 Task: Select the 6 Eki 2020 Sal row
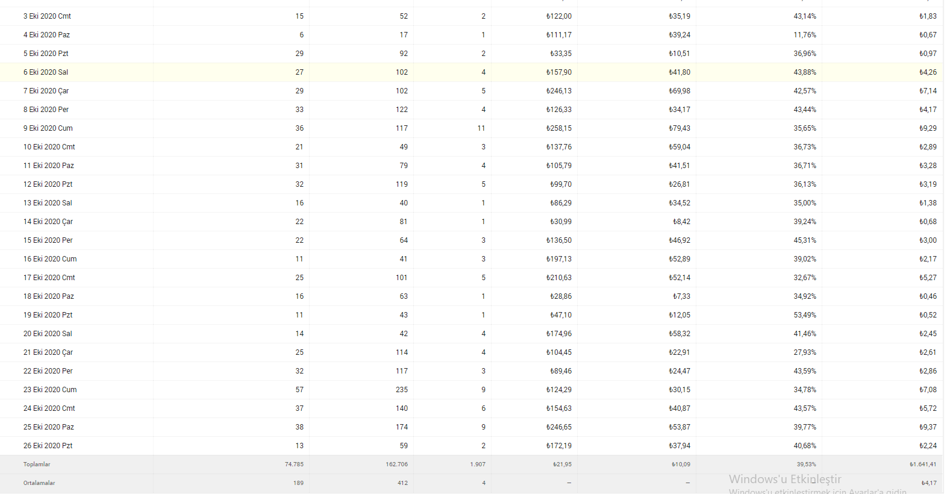click(472, 72)
